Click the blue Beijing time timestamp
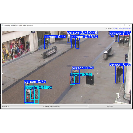 point(122,28)
